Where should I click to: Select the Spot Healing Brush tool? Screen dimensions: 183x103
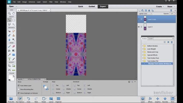[14, 31]
